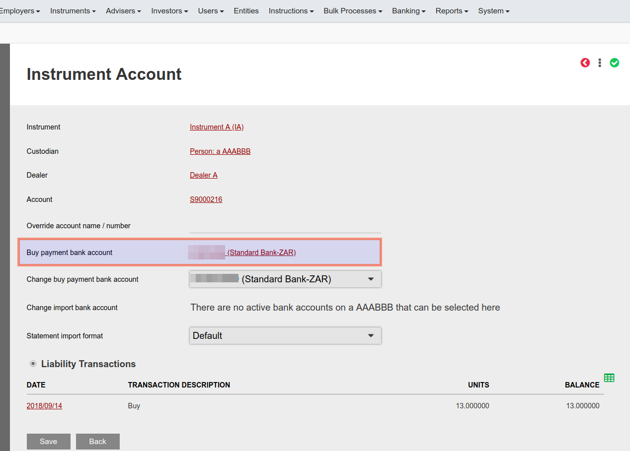Open the Employers menu
Screen dimensions: 630x451
tap(19, 11)
